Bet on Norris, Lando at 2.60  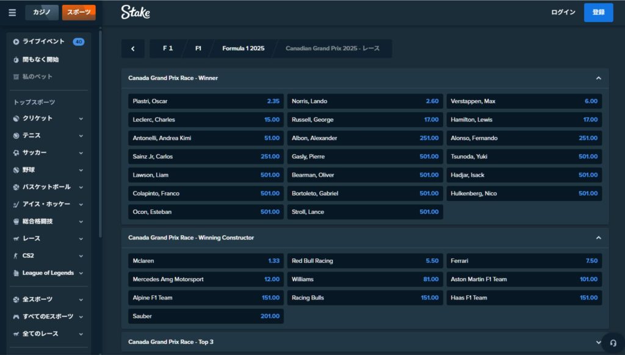pyautogui.click(x=365, y=101)
